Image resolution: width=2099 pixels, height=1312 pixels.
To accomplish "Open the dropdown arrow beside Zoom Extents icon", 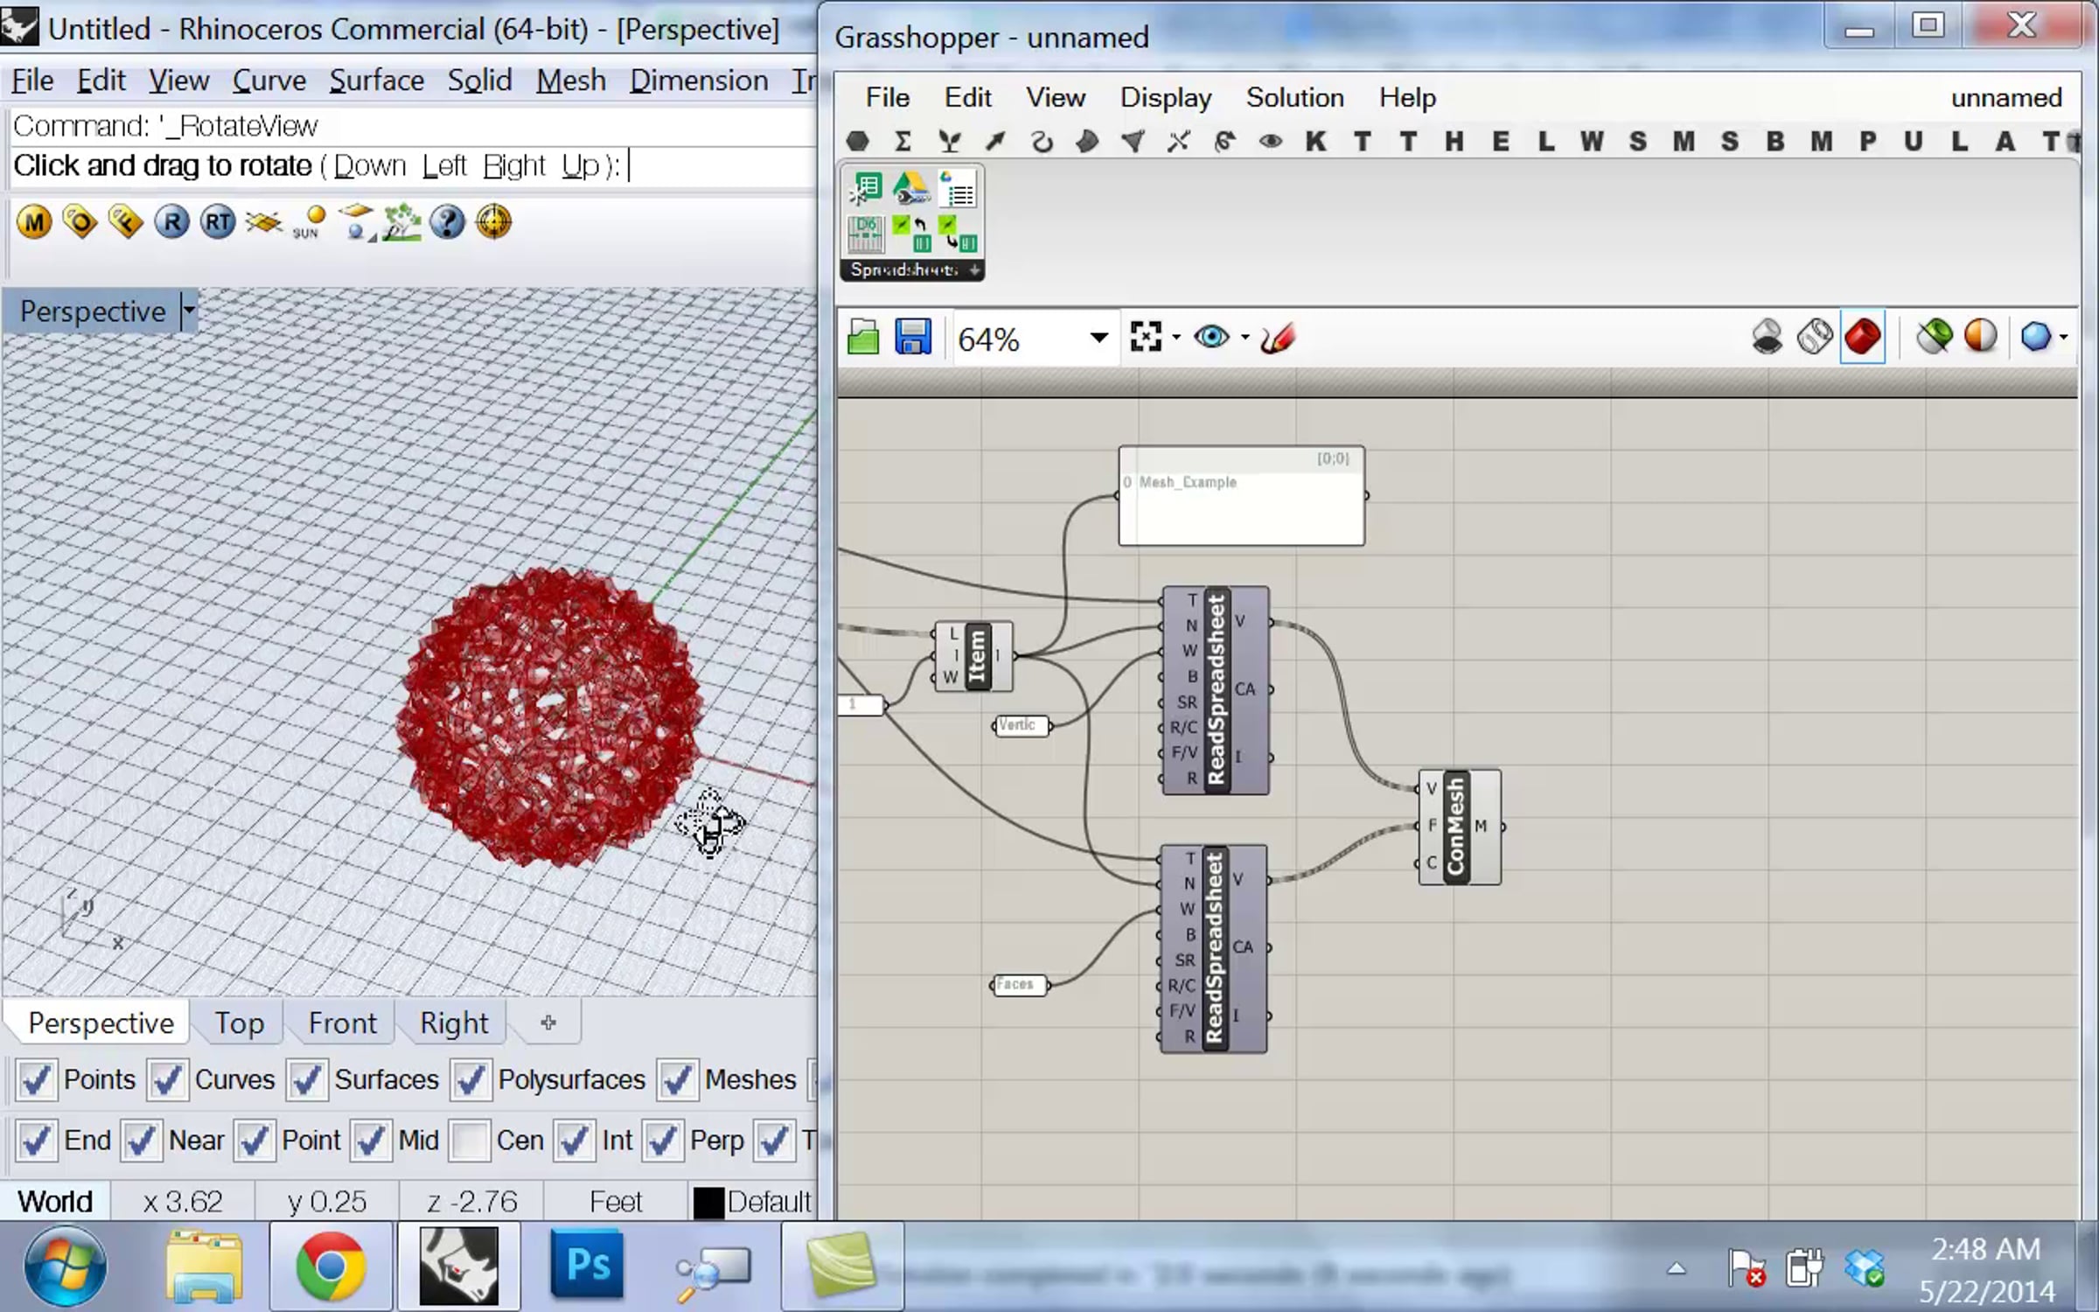I will click(1176, 338).
